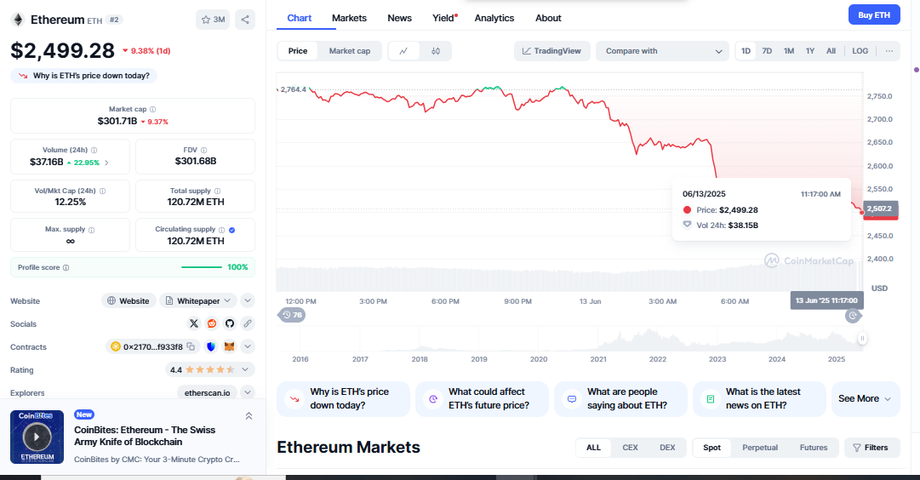Screen dimensions: 920x480
Task: Select Price chart toggle
Action: [x=298, y=51]
